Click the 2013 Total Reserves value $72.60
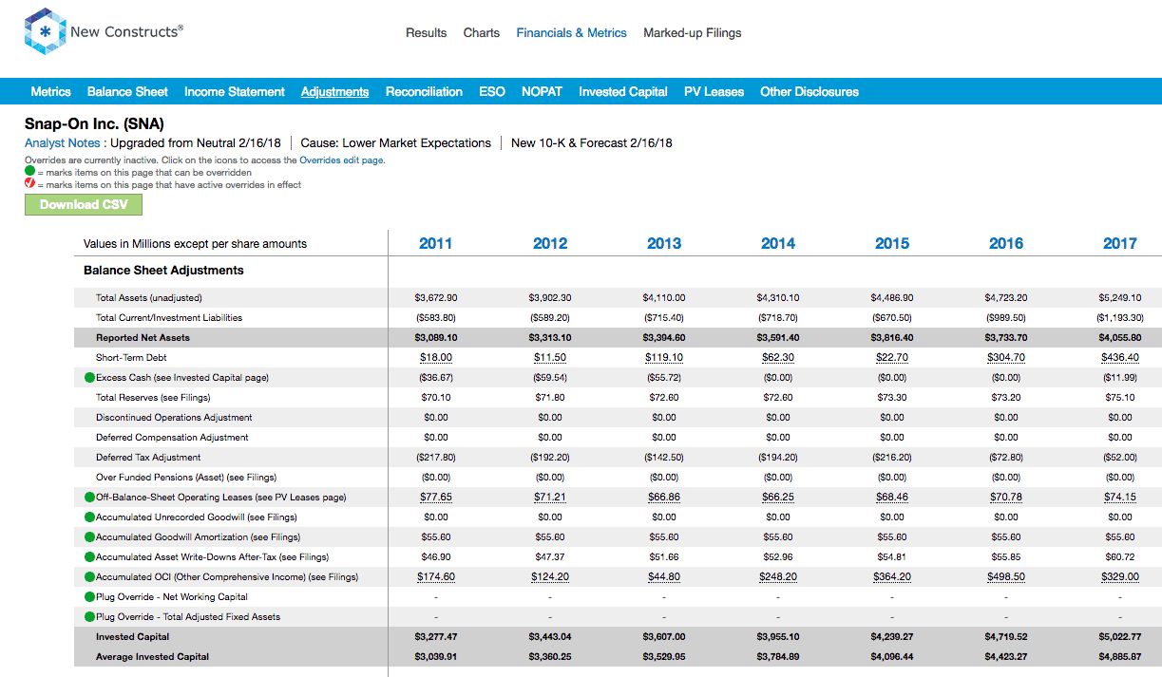This screenshot has height=677, width=1162. click(x=664, y=398)
